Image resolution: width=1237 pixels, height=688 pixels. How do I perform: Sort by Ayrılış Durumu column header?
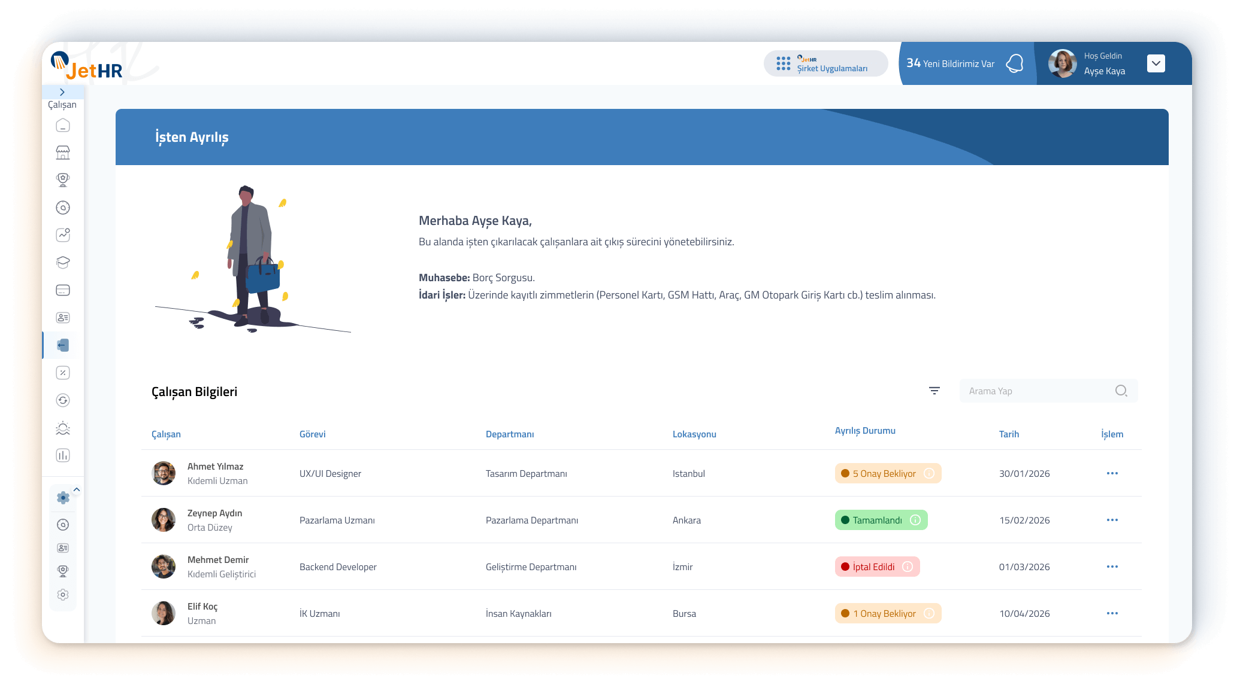(865, 431)
